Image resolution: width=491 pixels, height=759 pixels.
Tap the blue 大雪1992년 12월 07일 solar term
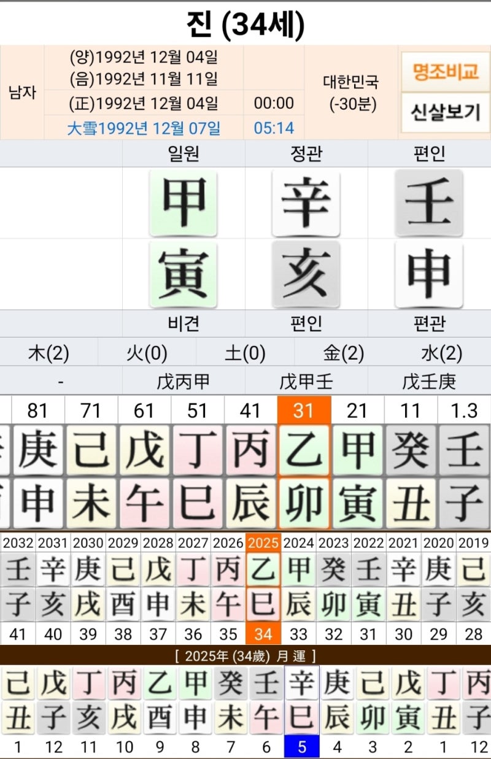click(x=144, y=128)
